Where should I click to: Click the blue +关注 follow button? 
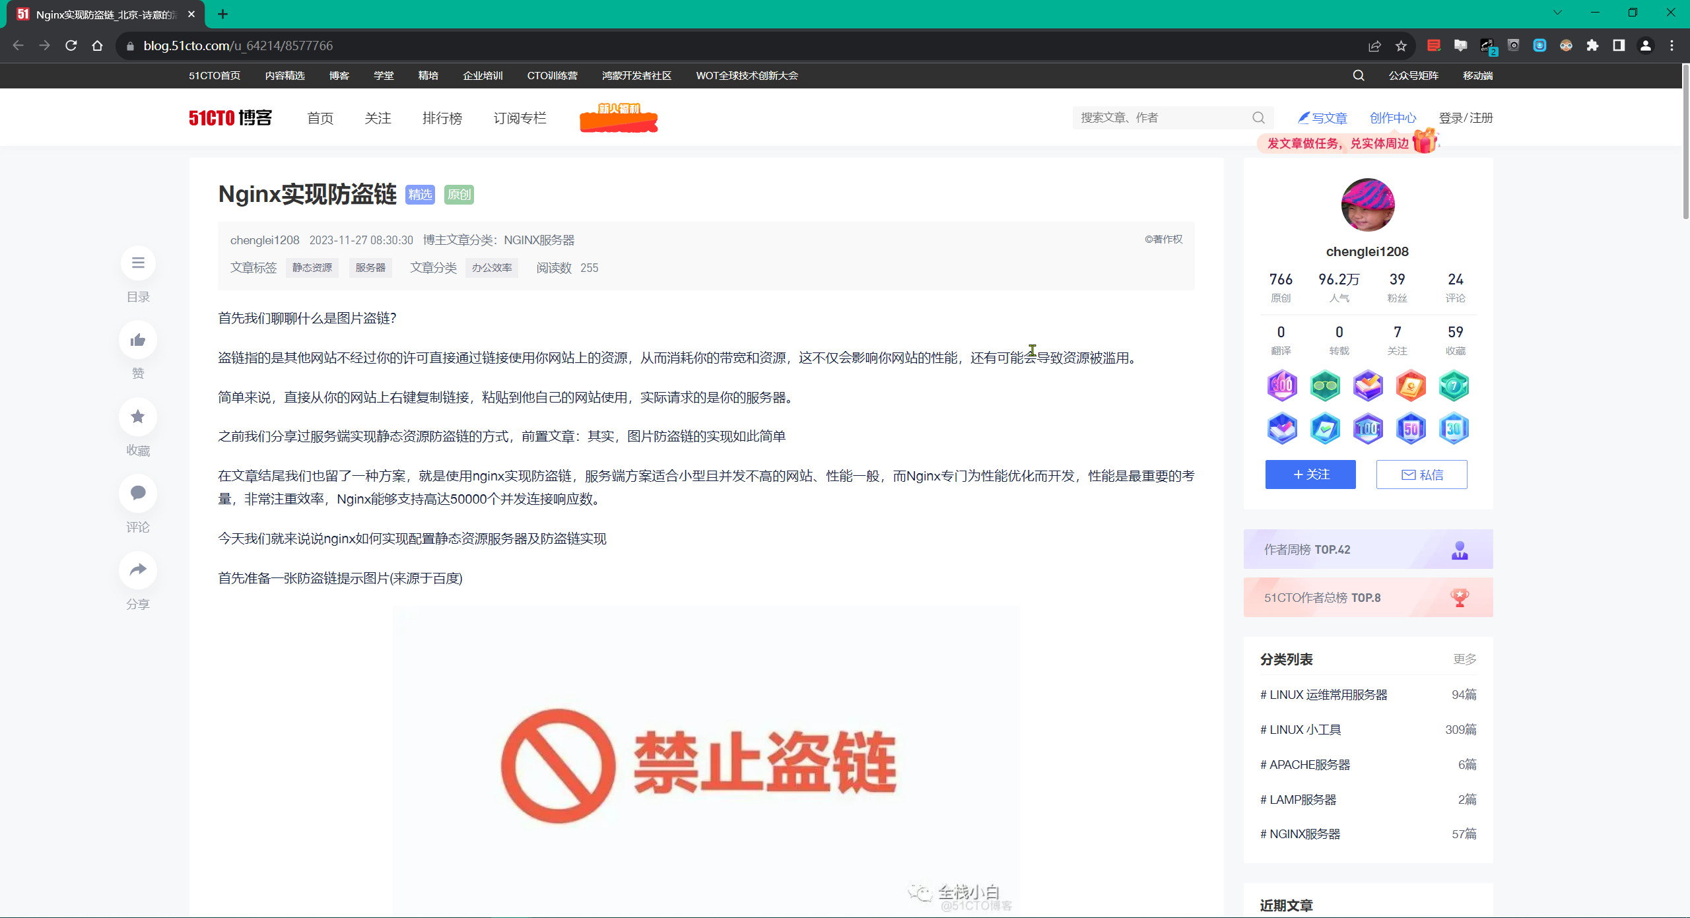click(x=1310, y=475)
